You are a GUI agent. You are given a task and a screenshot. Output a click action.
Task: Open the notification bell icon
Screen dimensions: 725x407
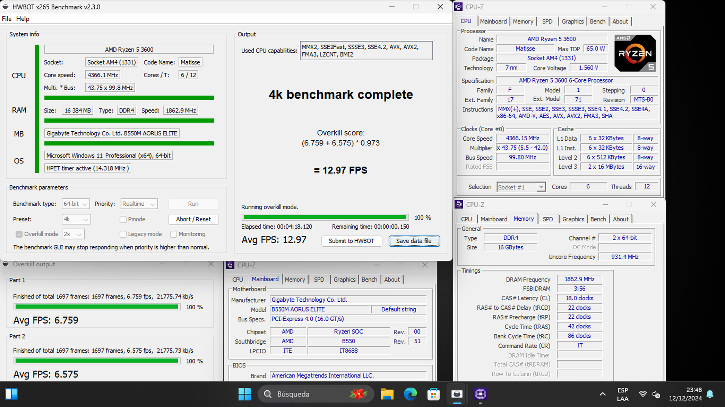[x=710, y=394]
